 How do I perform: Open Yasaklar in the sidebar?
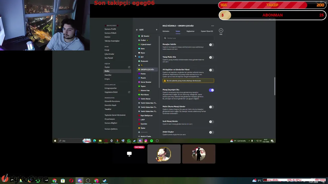(108, 109)
